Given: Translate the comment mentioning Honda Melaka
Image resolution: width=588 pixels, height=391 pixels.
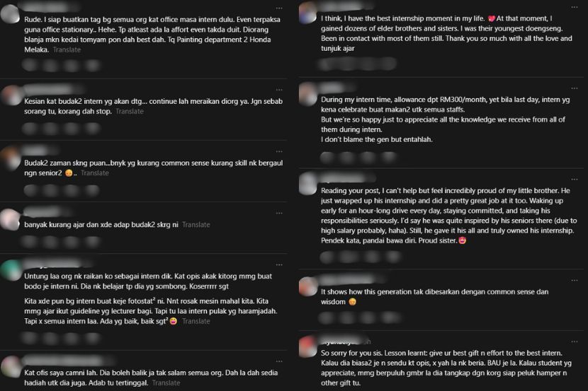Looking at the screenshot, I should [x=67, y=51].
